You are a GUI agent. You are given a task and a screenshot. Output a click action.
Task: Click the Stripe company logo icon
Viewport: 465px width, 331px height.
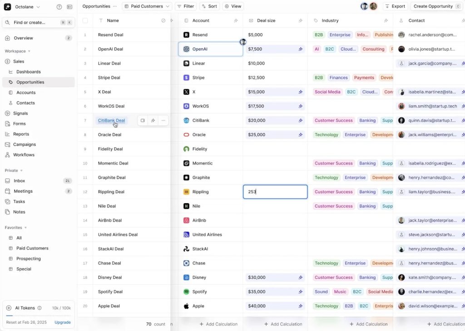click(x=186, y=78)
